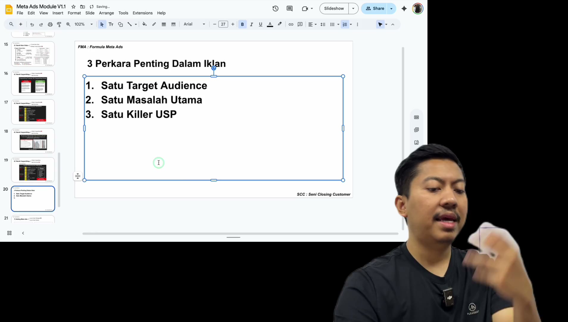568x322 pixels.
Task: Open fill color bucket
Action: coord(144,24)
